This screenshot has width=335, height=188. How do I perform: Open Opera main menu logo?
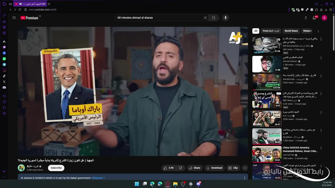click(x=4, y=4)
